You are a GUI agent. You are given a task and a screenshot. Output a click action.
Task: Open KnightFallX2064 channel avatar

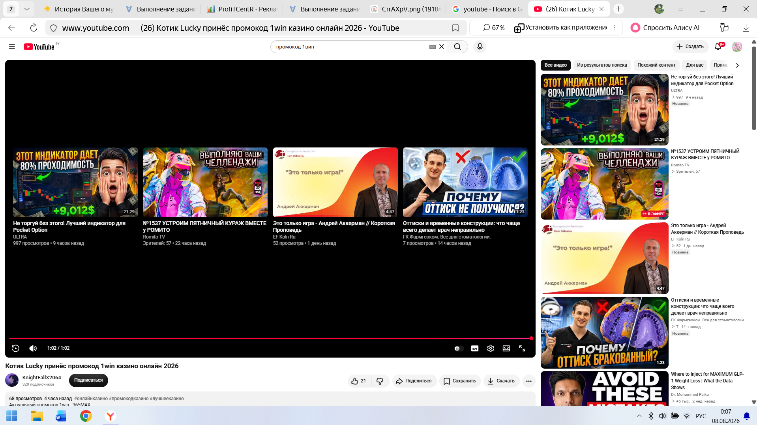12,380
